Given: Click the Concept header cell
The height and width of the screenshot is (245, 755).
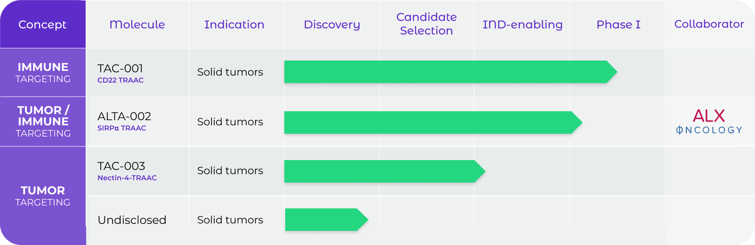Looking at the screenshot, I should [42, 24].
